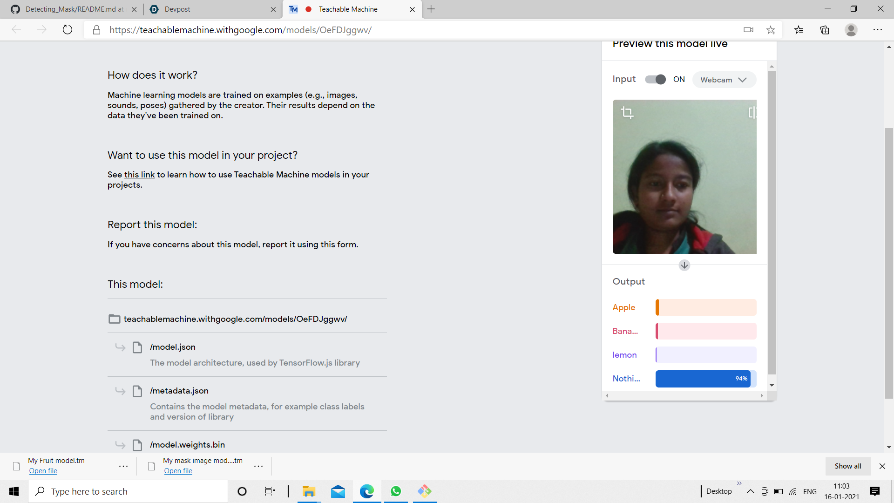Open options for My Fruit model.tm download
The width and height of the screenshot is (894, 503).
point(123,466)
